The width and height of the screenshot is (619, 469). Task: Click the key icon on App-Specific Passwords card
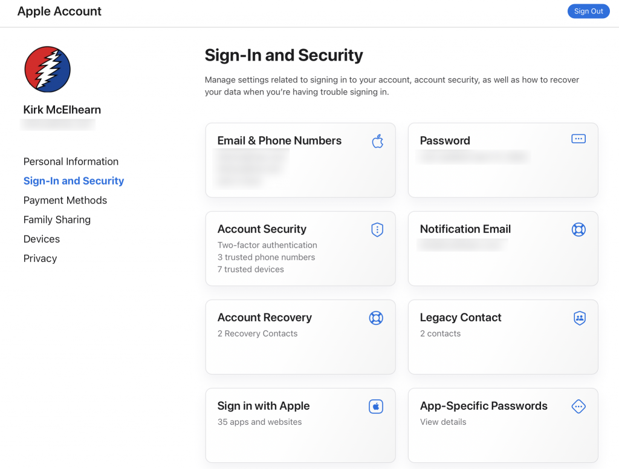click(x=578, y=406)
